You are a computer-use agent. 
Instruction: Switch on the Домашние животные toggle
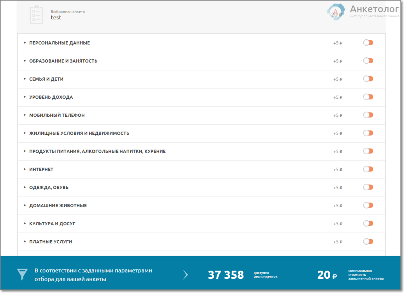[x=368, y=206]
